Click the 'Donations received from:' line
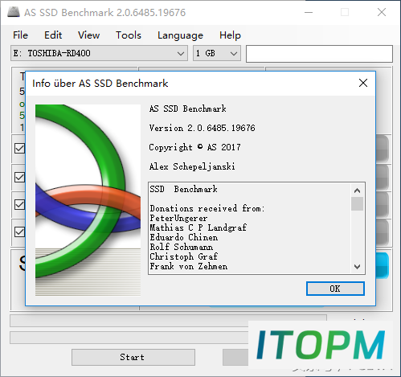The height and width of the screenshot is (377, 401). point(207,208)
